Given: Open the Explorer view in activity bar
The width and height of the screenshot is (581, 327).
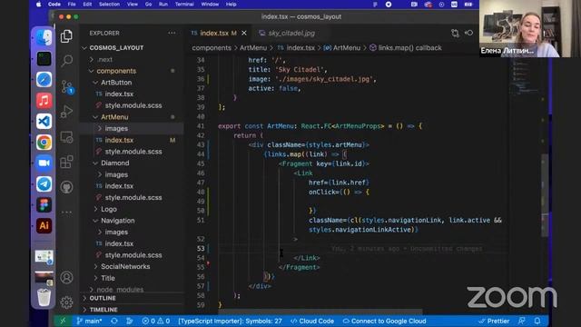Looking at the screenshot, I should pos(66,36).
